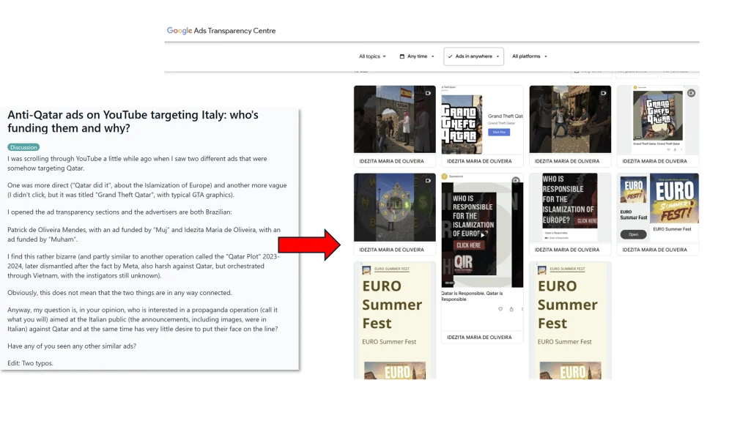
Task: Click the paragraph mentioning 'Grand Theft Qatar' GTA graphics
Action: coord(147,190)
